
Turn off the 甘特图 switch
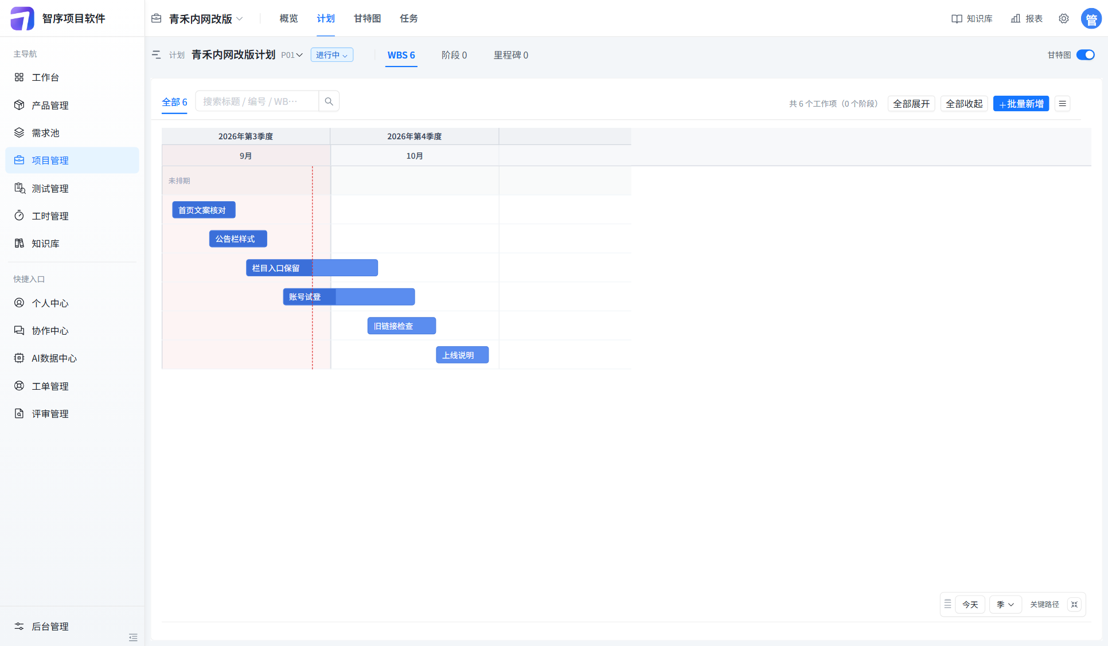click(1086, 55)
